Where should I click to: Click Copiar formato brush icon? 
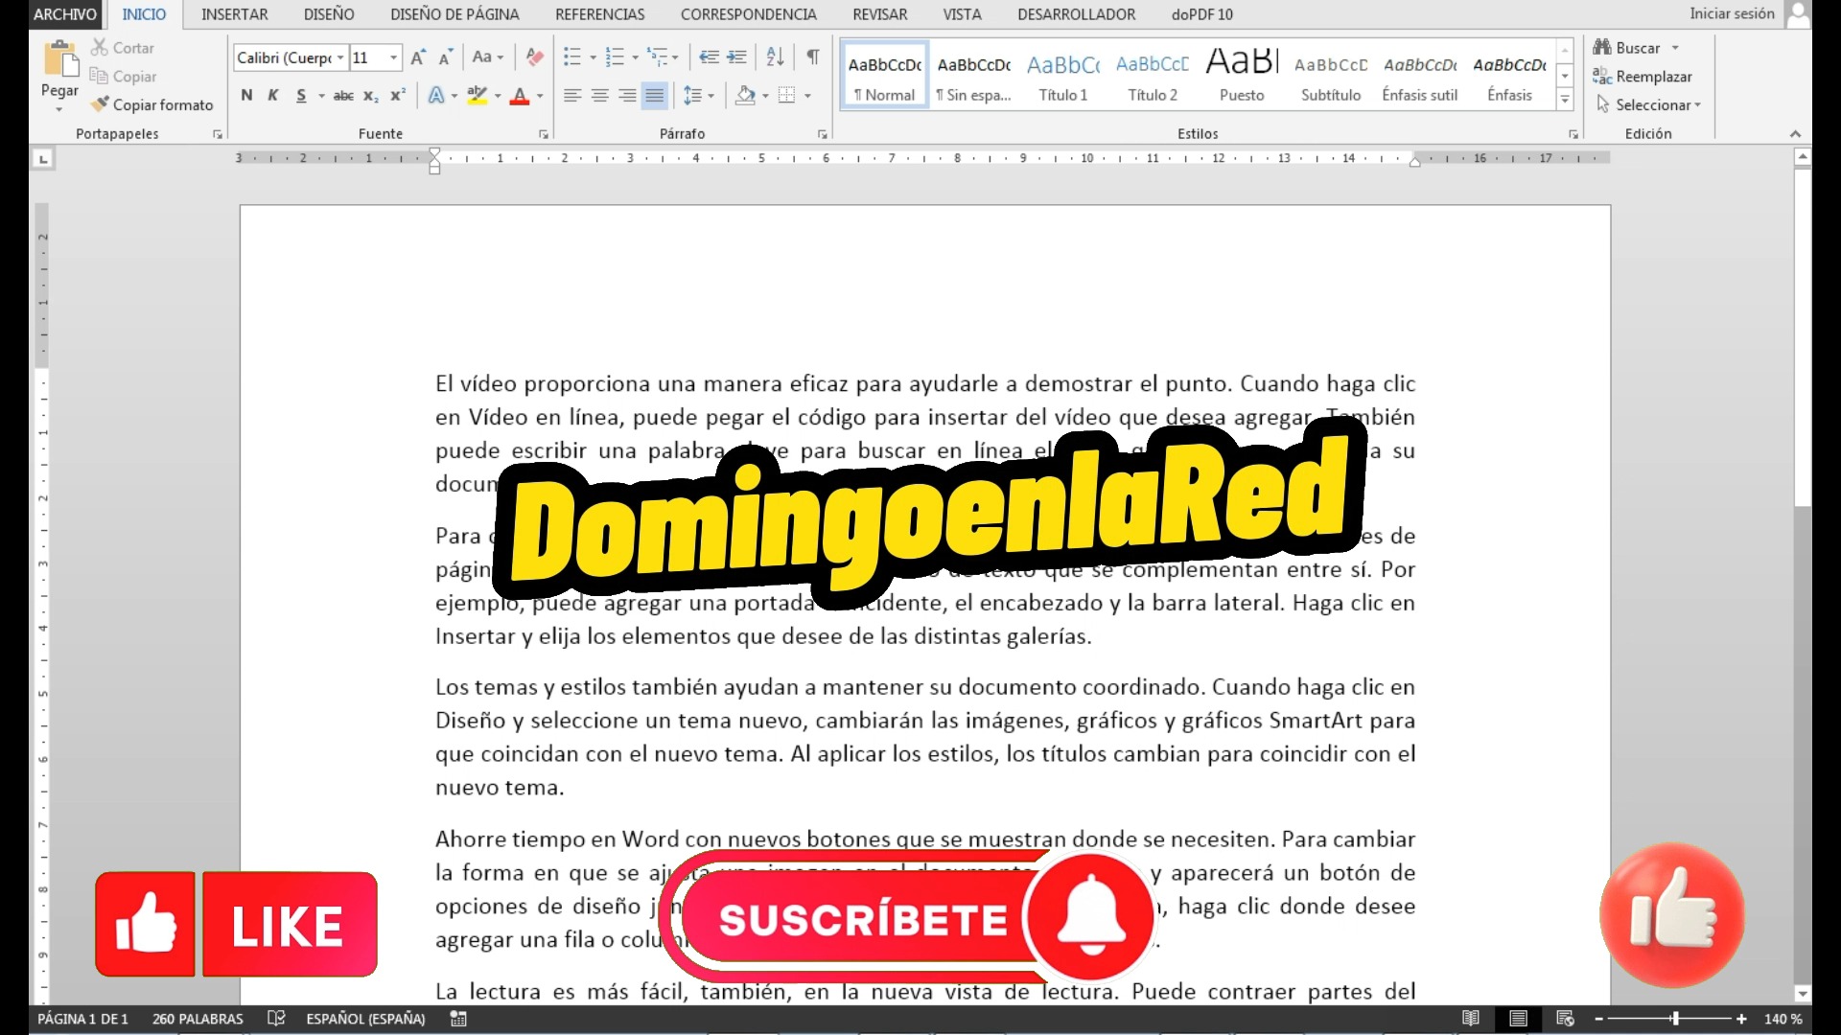[x=100, y=104]
